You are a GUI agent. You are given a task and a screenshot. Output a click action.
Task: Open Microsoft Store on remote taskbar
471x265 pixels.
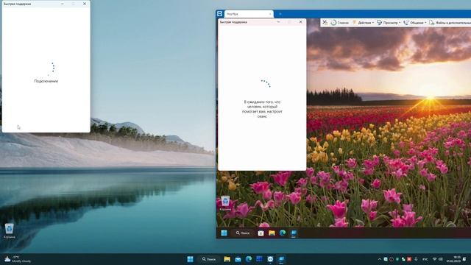(261, 233)
